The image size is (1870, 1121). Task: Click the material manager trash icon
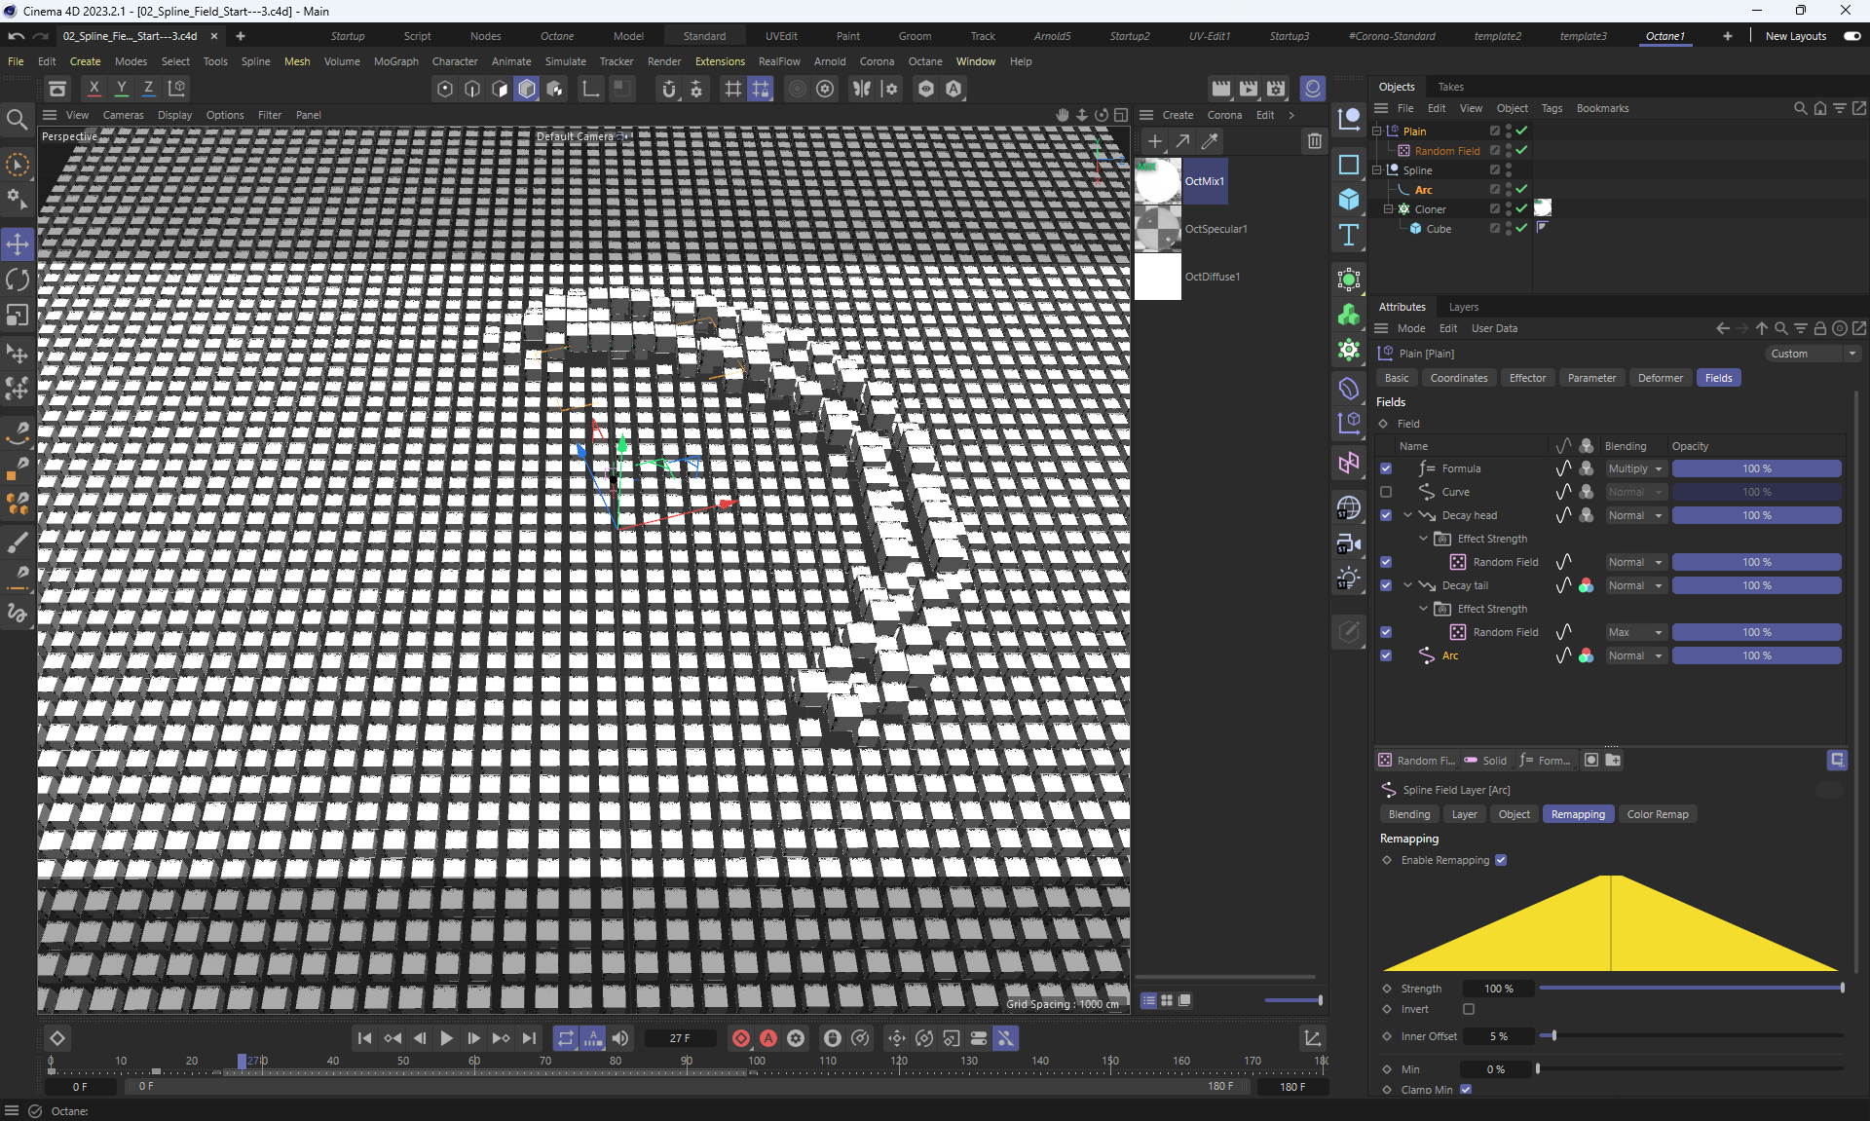pos(1314,141)
